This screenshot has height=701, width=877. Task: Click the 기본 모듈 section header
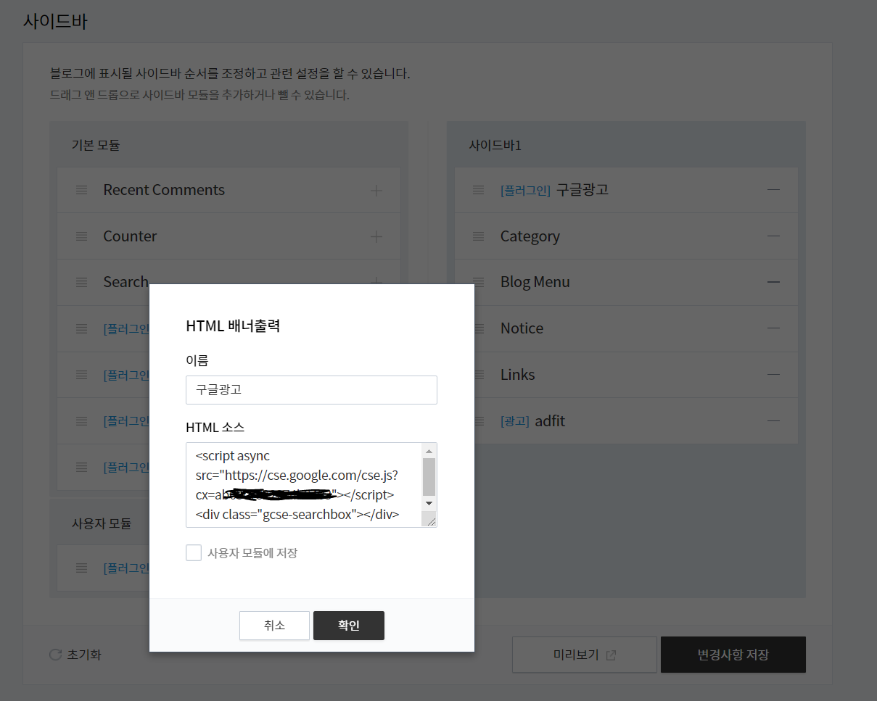pos(96,145)
